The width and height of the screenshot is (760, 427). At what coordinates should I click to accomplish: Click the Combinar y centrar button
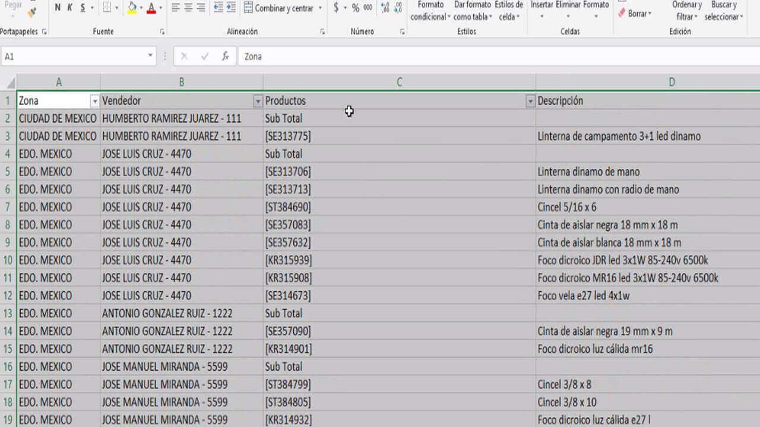[278, 8]
